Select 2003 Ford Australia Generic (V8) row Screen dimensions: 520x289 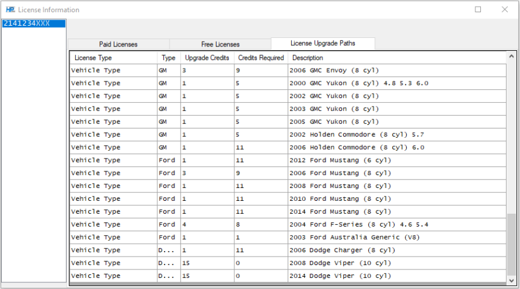coord(288,237)
